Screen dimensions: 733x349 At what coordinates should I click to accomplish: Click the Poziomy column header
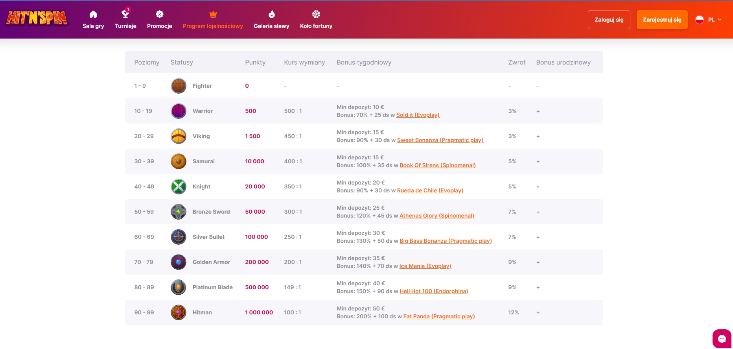pos(147,62)
